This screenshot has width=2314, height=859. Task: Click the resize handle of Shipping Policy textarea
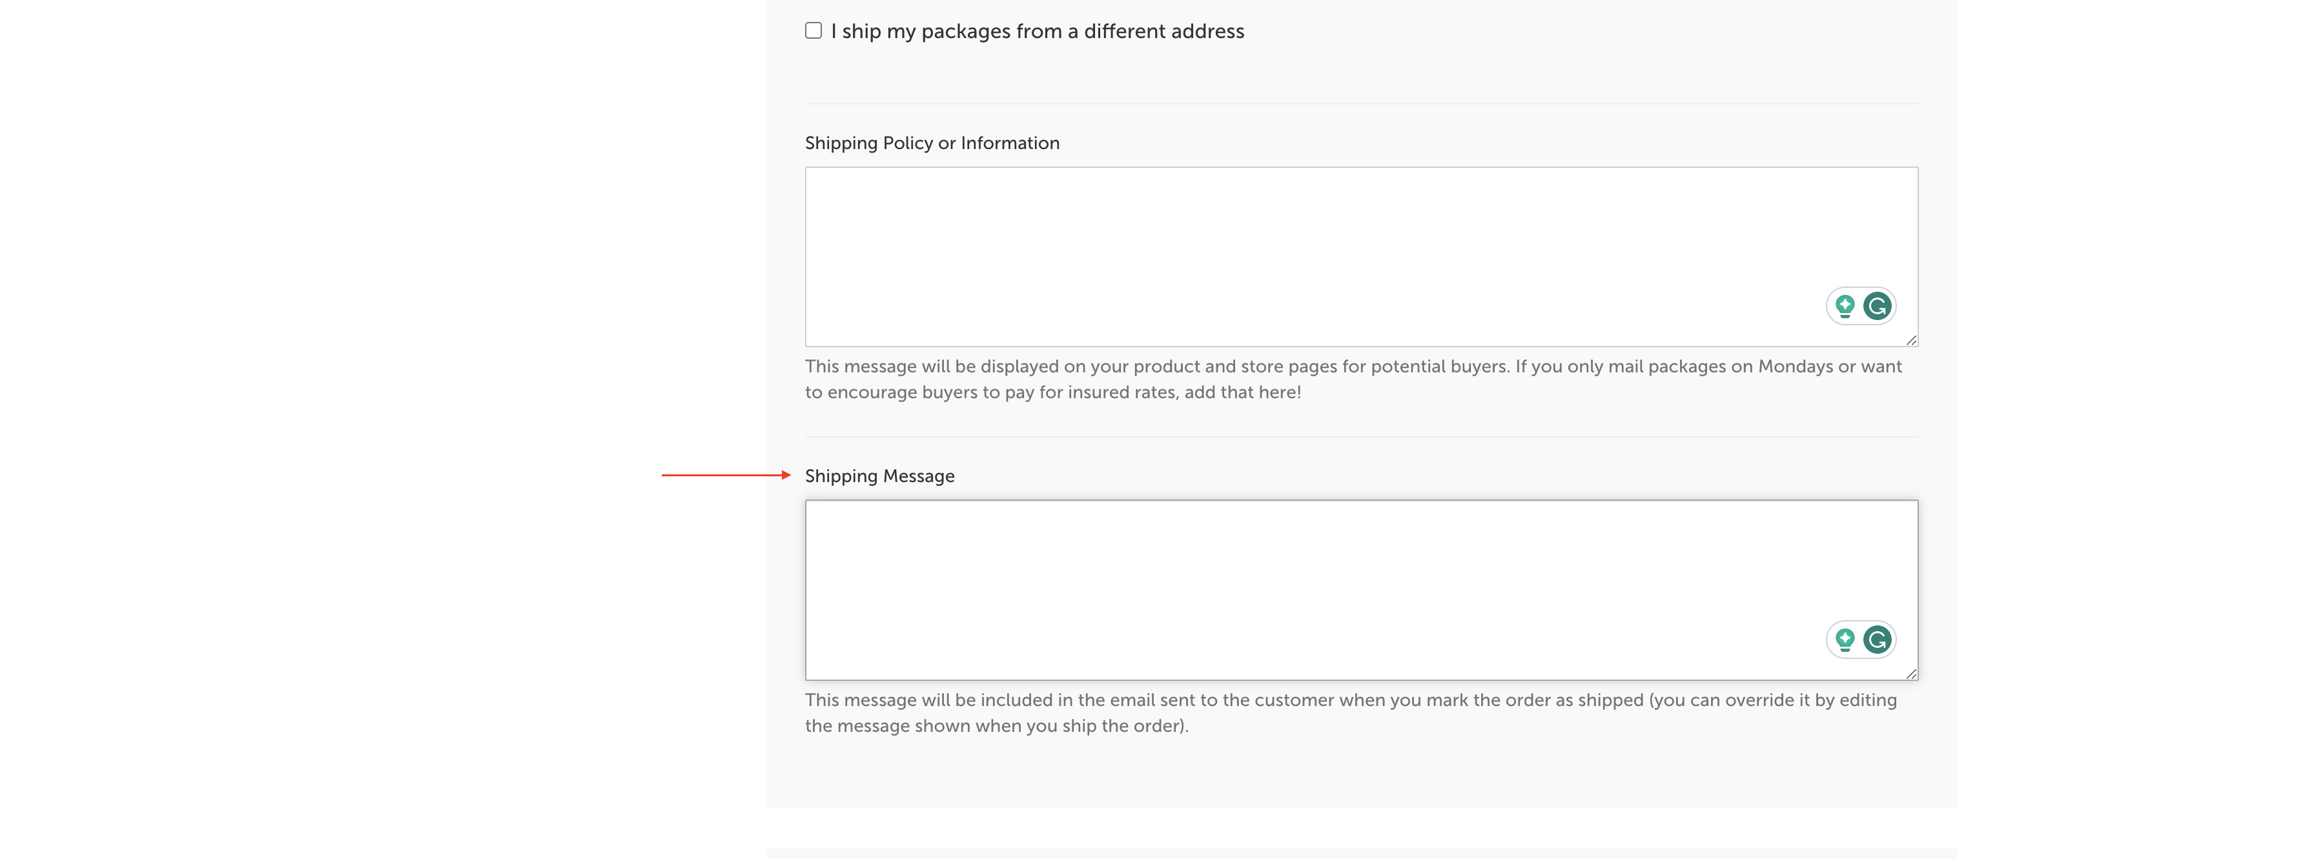pyautogui.click(x=1910, y=340)
